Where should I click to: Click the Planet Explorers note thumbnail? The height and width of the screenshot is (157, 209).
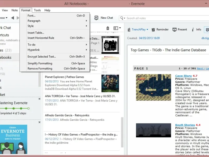pyautogui.click(x=110, y=83)
